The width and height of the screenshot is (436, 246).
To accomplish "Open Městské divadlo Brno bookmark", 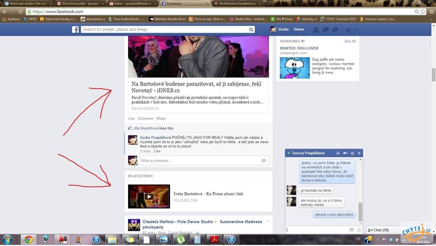I will (167, 19).
